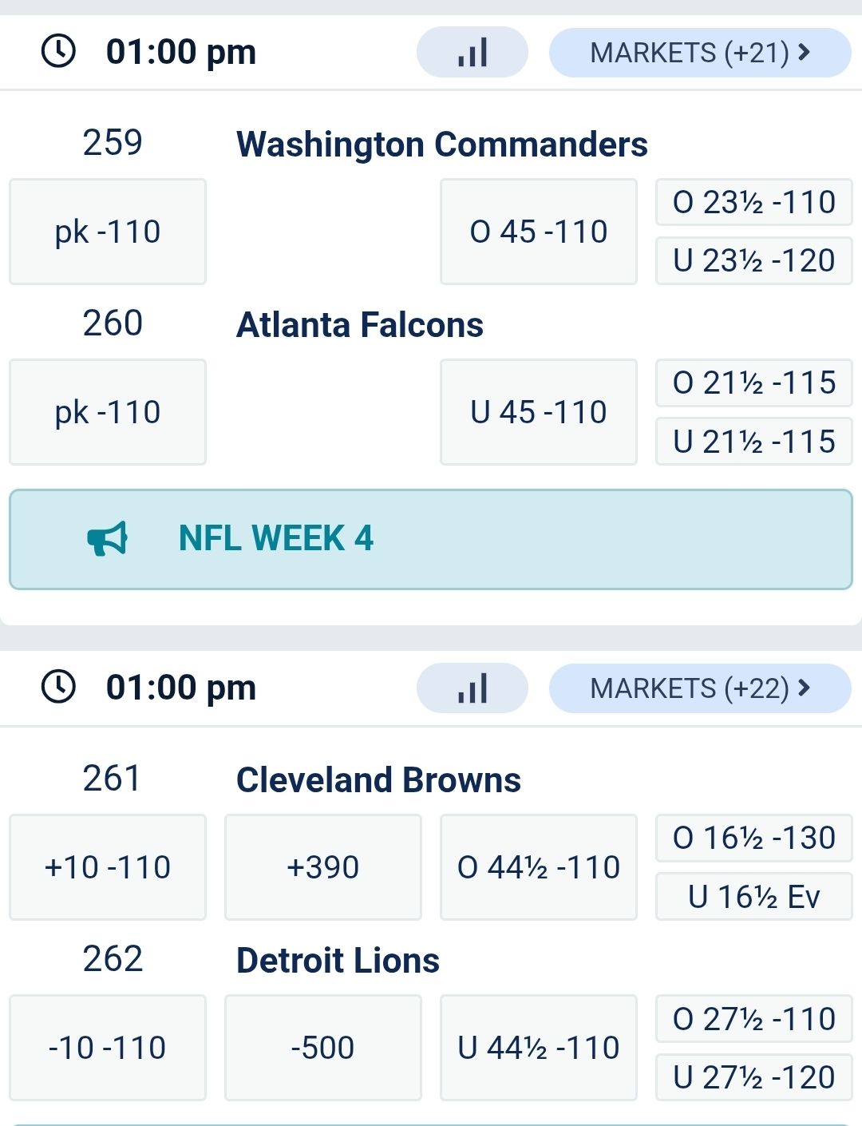Toggle the Over 45 -110 total bet
Image resolution: width=862 pixels, height=1126 pixels.
(539, 232)
